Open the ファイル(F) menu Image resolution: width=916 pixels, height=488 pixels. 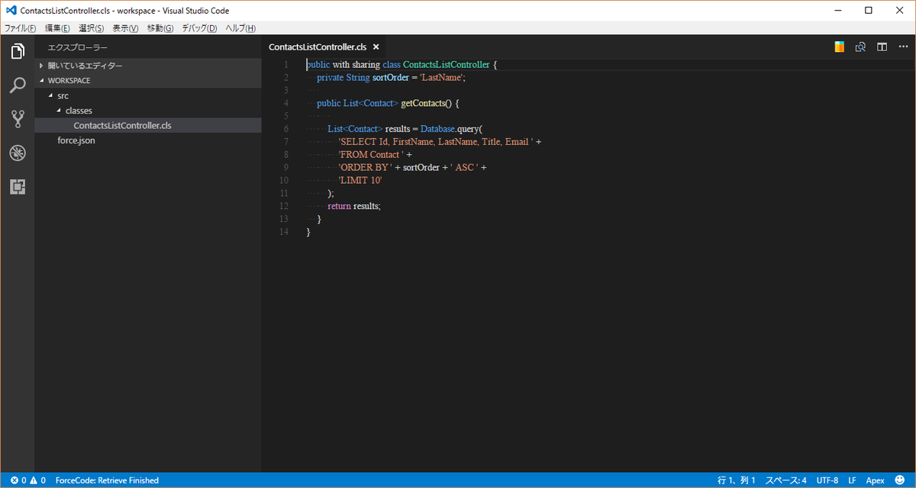[21, 28]
